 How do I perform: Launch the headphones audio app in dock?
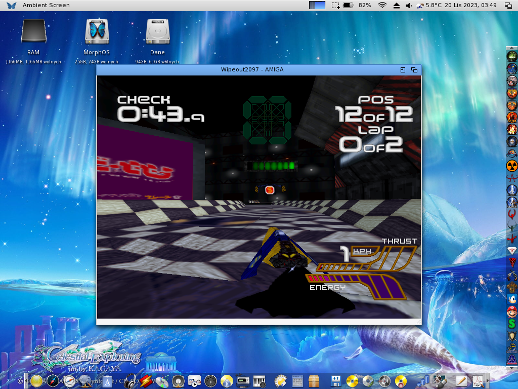129,381
